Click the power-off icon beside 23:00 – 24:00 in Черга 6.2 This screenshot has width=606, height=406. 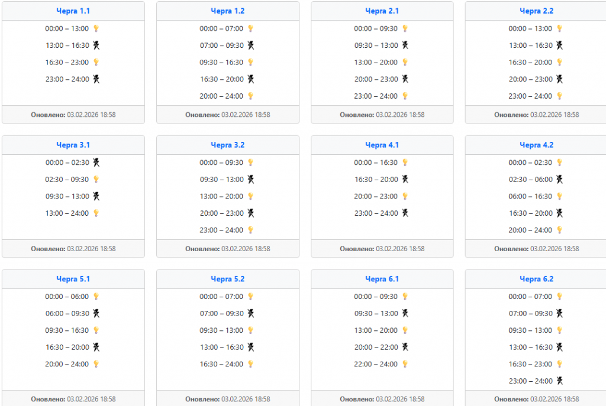559,381
